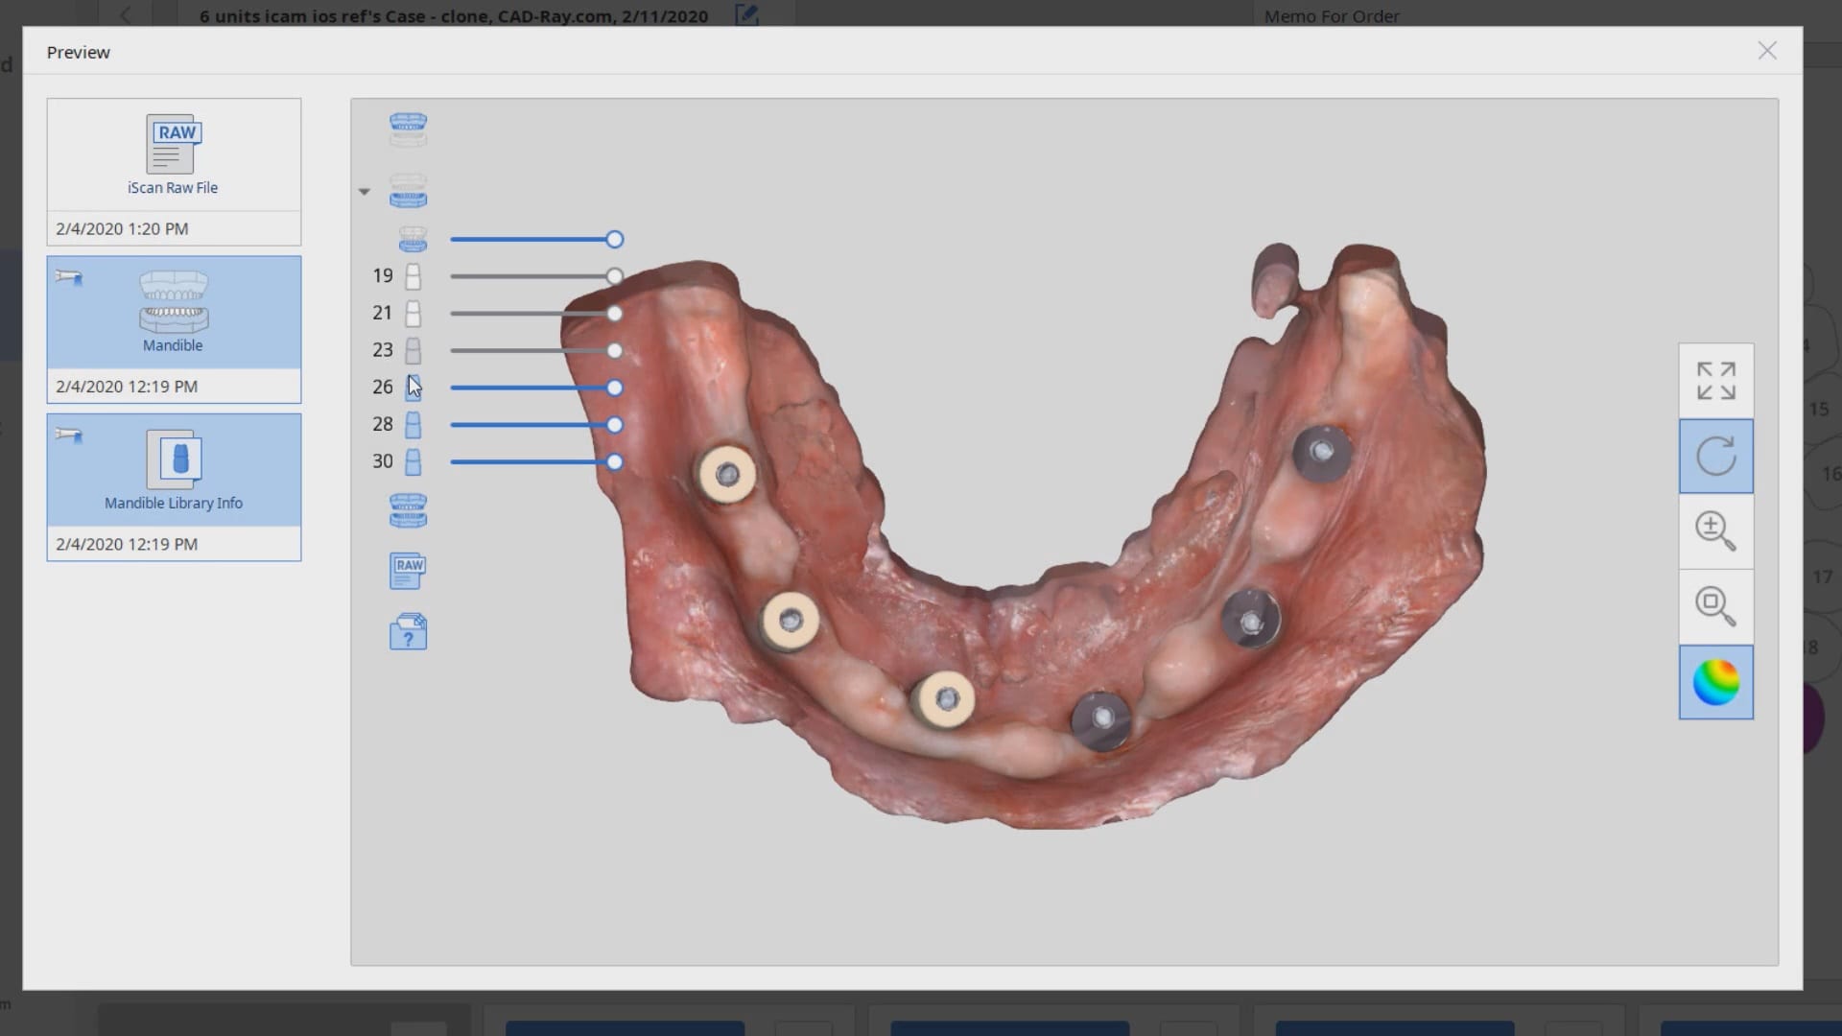Click the mandible view icon
Image resolution: width=1842 pixels, height=1036 pixels.
coord(408,191)
